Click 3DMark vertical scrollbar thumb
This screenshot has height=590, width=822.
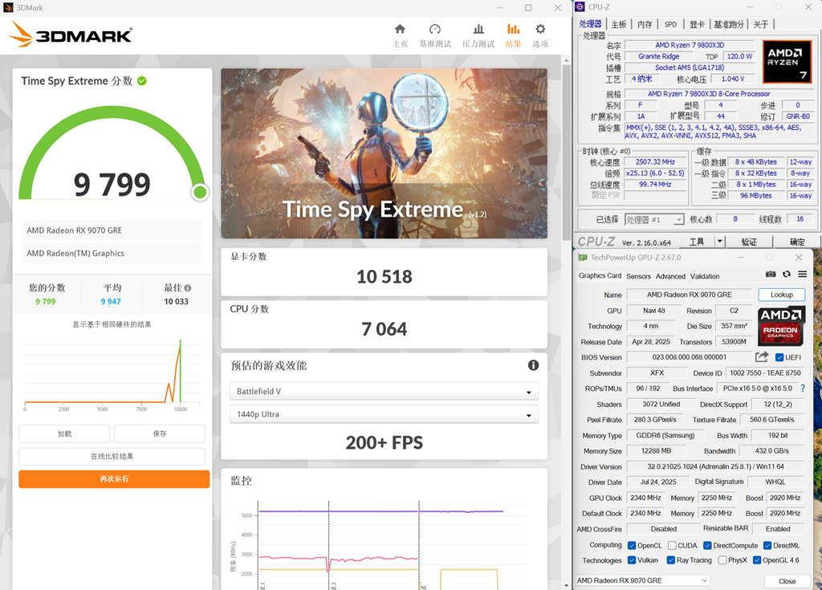566,152
